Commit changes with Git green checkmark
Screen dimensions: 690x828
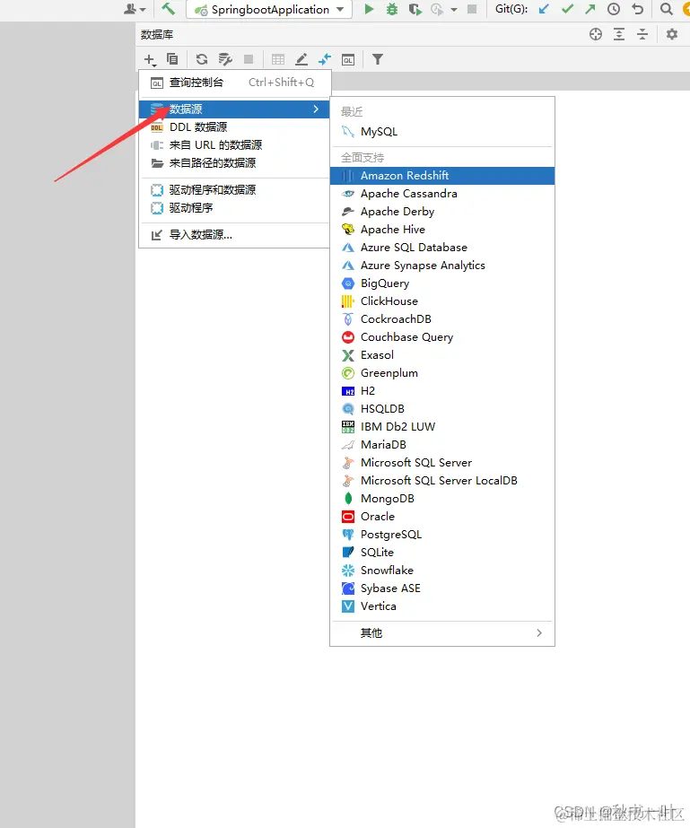pos(567,9)
